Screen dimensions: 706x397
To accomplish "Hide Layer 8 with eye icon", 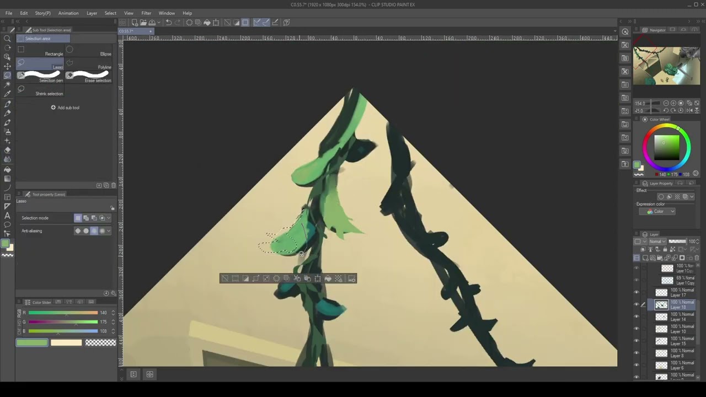I will (x=637, y=353).
